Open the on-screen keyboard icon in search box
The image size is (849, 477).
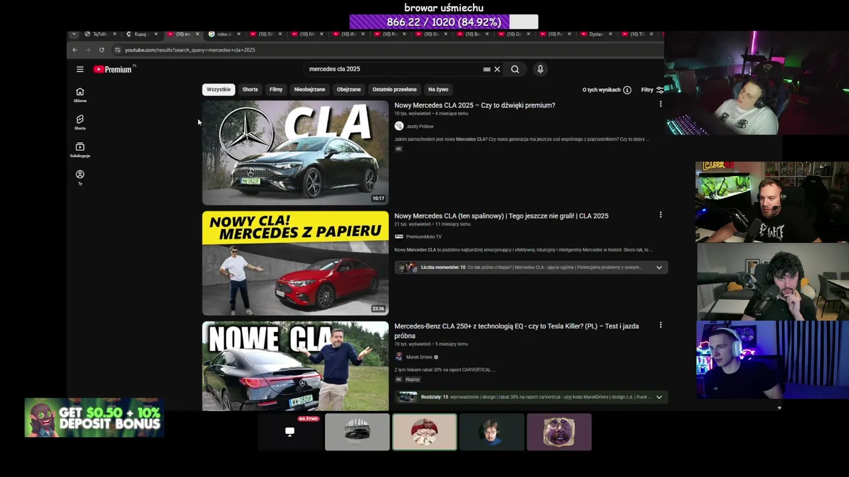tap(487, 69)
